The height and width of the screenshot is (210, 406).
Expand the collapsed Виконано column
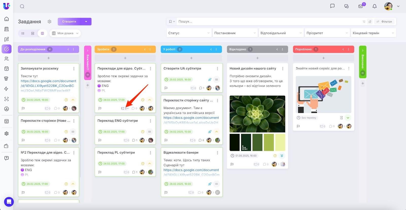[363, 51]
